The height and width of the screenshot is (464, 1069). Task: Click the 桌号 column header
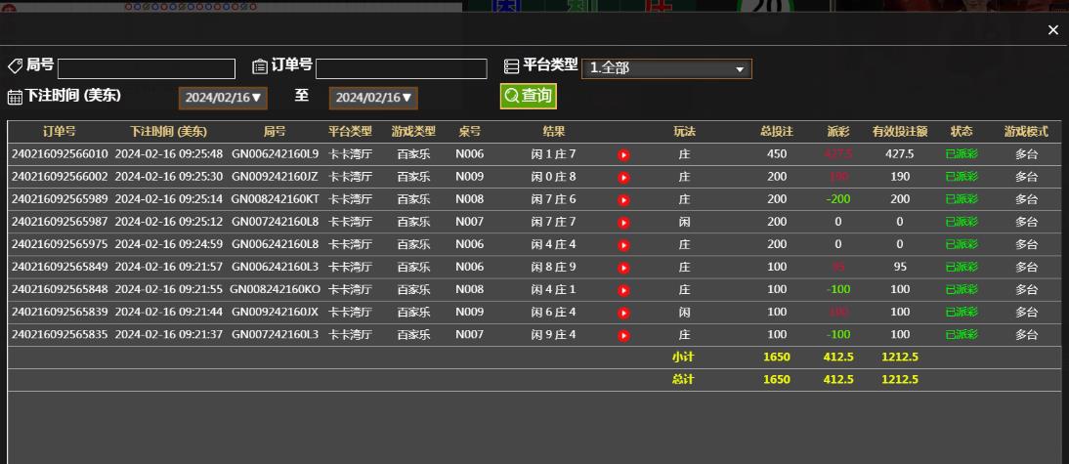click(x=470, y=132)
